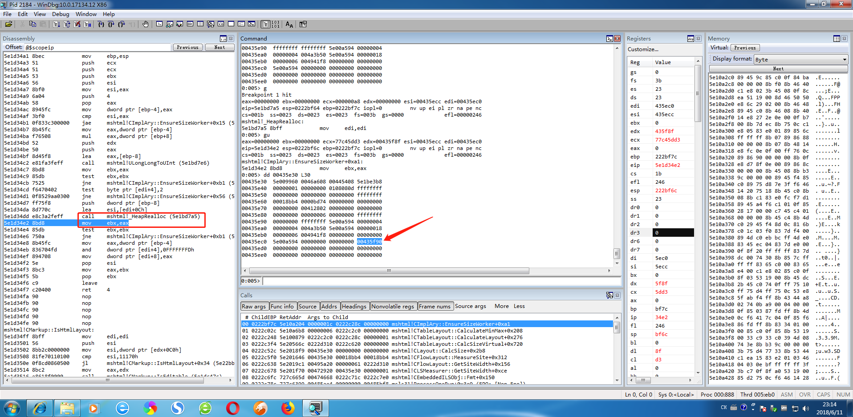Click the breakpoint hand icon
Viewport: 853px width, 417px height.
(x=146, y=24)
